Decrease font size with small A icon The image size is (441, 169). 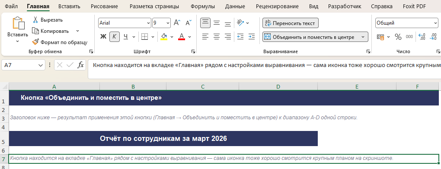(x=189, y=23)
